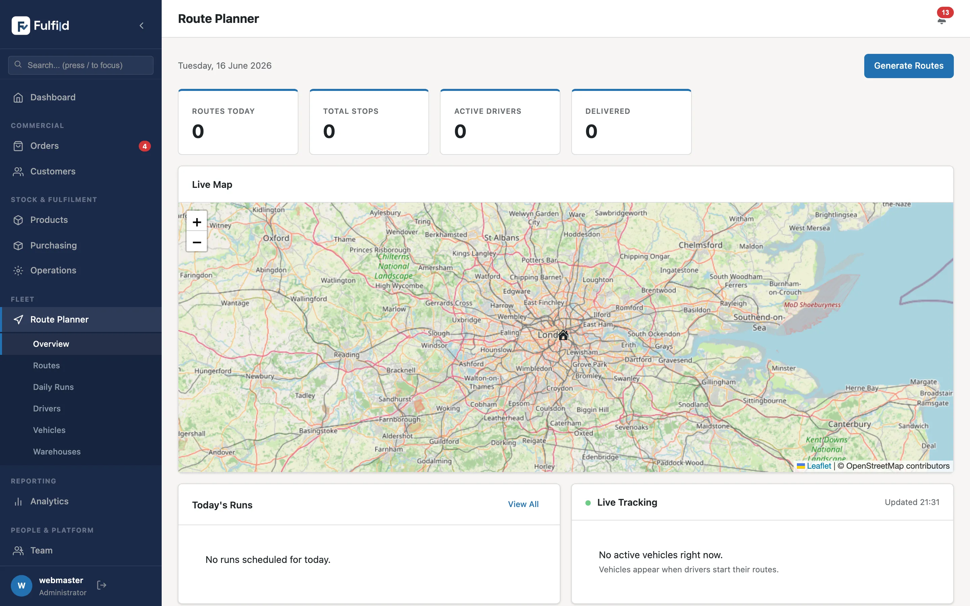Viewport: 970px width, 606px height.
Task: Open the Orders menu item
Action: 80,146
